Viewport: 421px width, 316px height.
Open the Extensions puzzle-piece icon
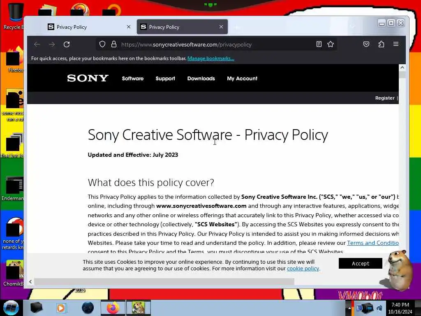pos(381,44)
